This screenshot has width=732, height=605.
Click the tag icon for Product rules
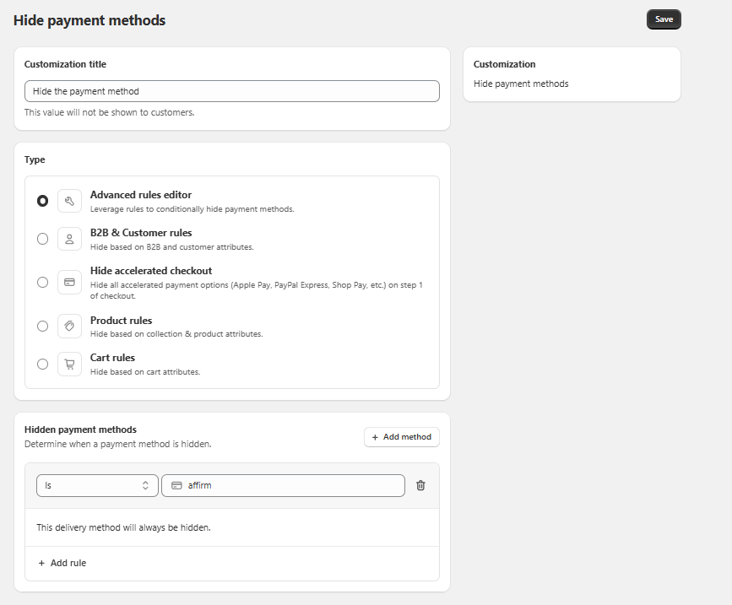(69, 327)
